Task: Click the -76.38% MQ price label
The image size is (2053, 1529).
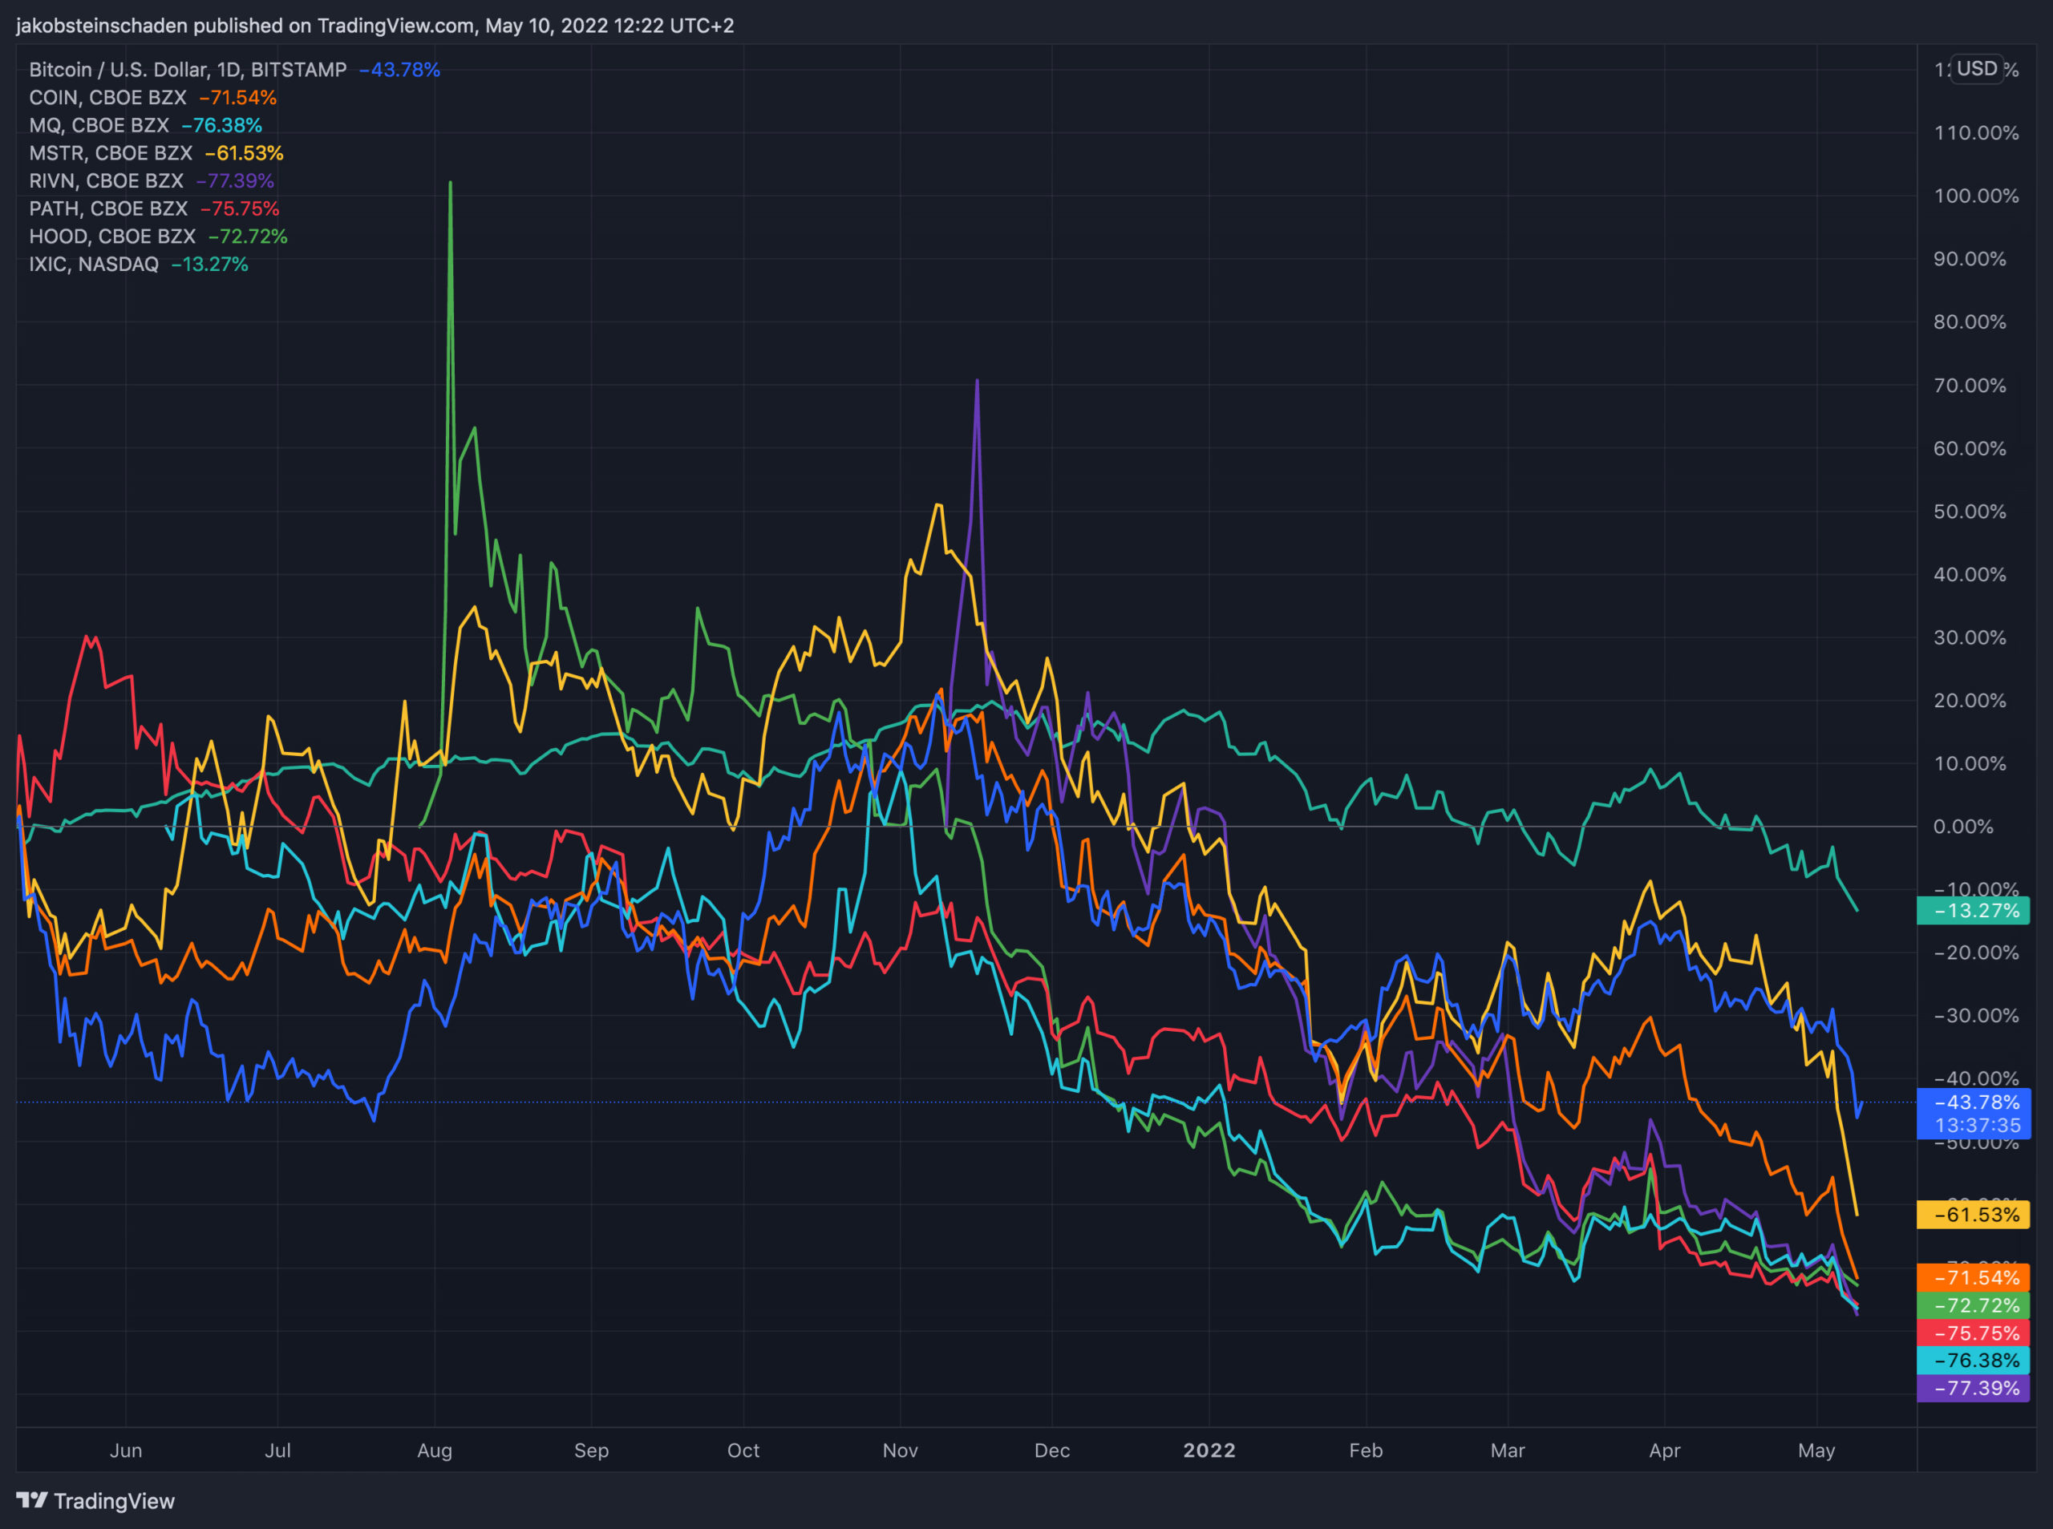Action: (x=1974, y=1360)
